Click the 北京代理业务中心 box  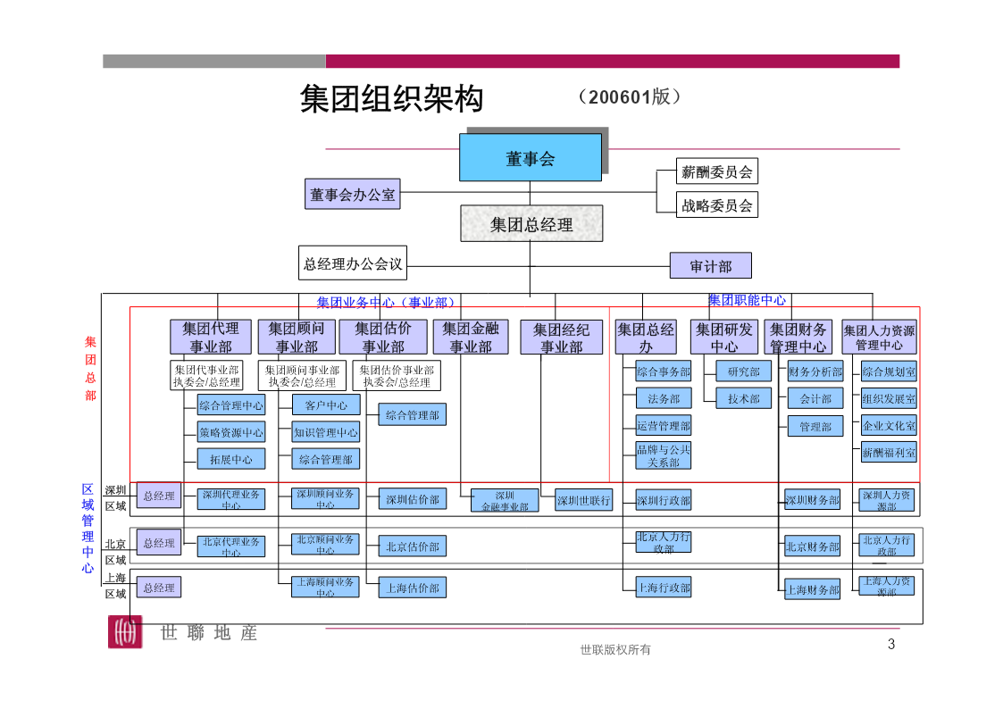(231, 546)
